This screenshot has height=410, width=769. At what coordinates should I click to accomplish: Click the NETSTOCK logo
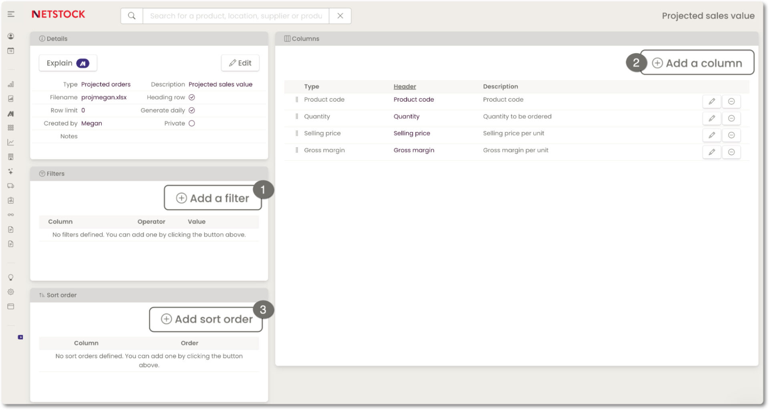[58, 14]
